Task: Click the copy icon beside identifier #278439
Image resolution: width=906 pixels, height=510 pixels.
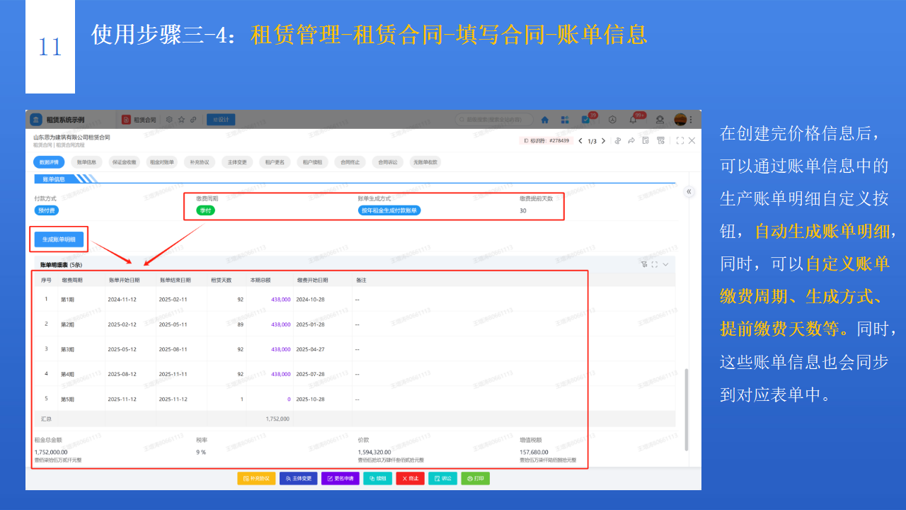Action: click(618, 140)
